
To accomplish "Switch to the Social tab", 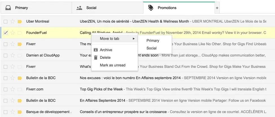I will click(x=91, y=8).
